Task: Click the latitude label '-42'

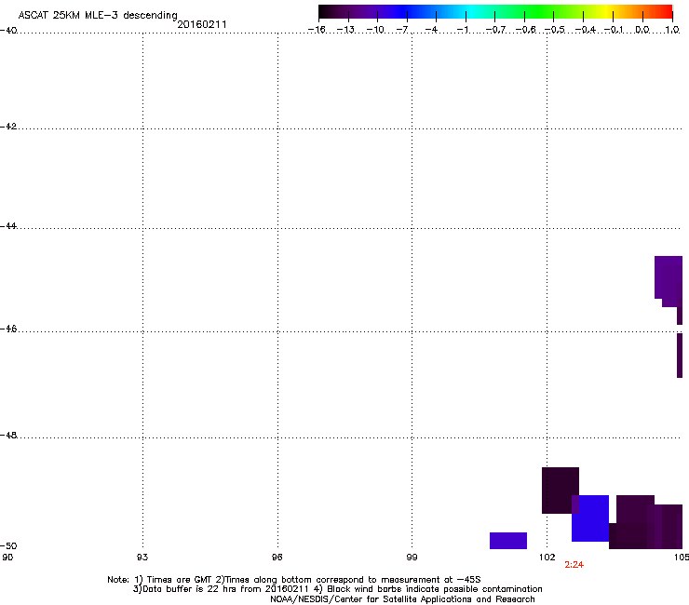Action: (x=8, y=127)
